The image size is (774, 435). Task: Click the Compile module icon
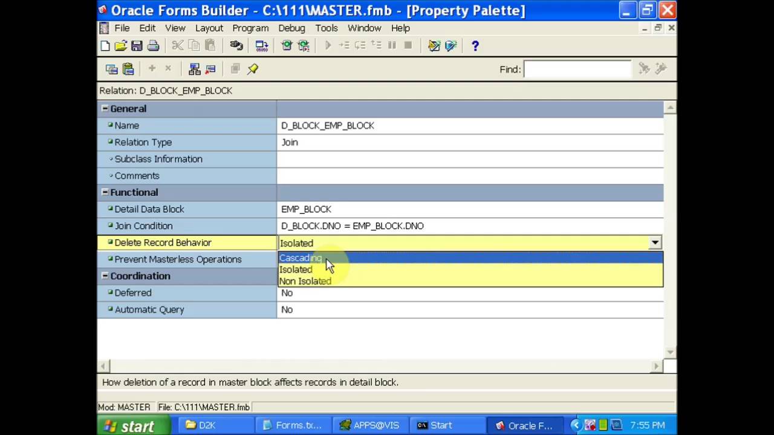click(261, 46)
